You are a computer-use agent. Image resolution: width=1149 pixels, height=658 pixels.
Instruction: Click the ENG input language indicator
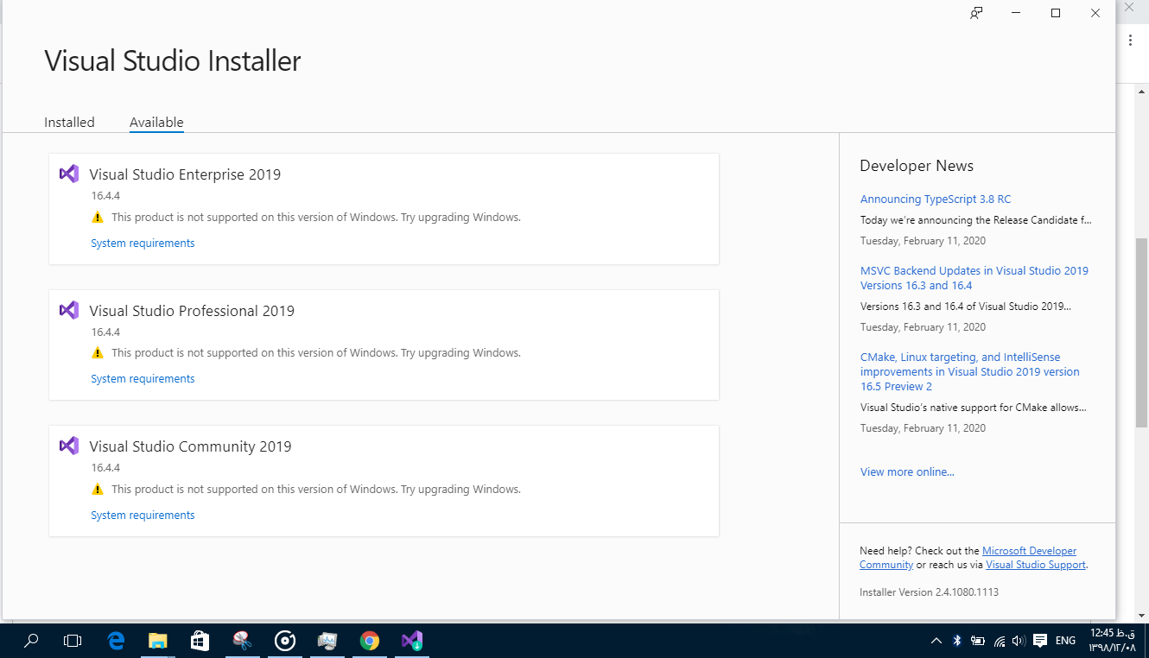click(x=1065, y=641)
